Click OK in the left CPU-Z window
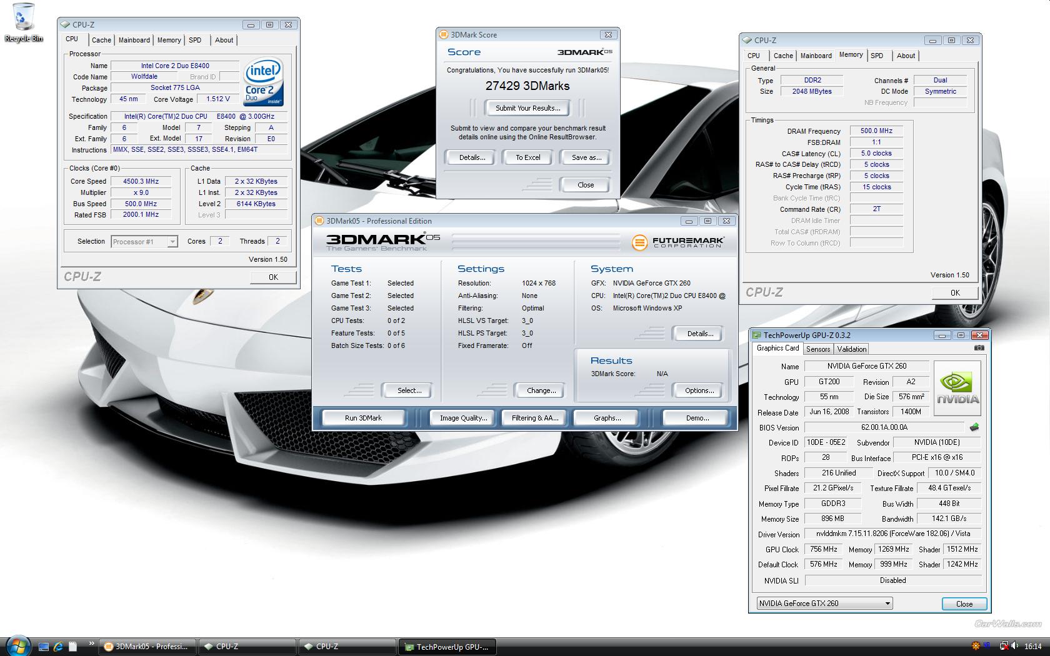 click(x=273, y=277)
